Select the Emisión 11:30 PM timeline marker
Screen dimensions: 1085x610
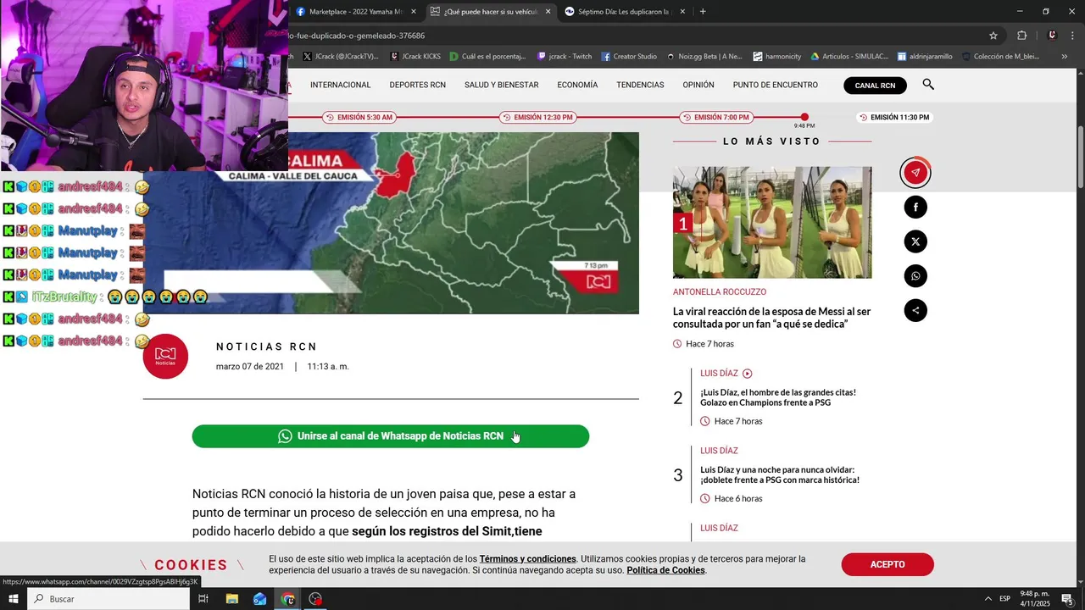[893, 117]
